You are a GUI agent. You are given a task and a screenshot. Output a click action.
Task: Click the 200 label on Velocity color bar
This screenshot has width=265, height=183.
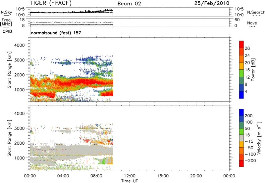249,116
